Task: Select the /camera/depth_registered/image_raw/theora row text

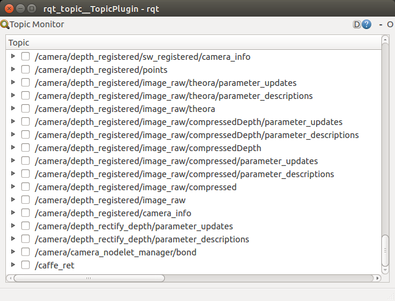Action: click(x=125, y=109)
